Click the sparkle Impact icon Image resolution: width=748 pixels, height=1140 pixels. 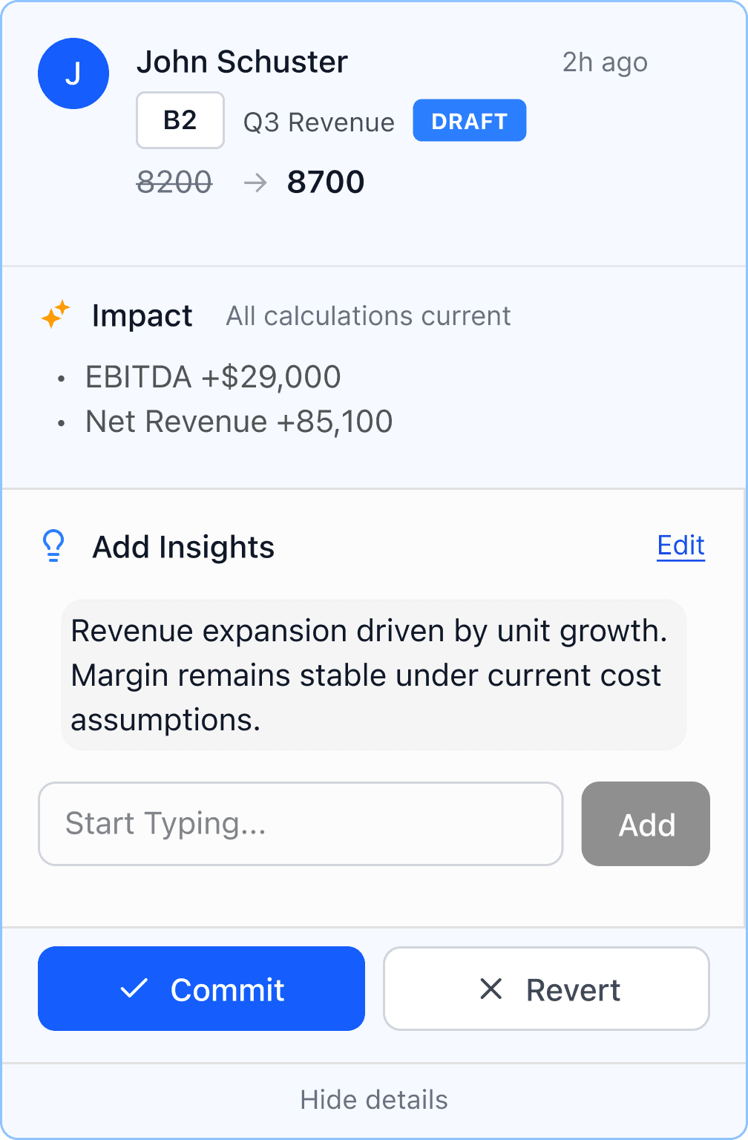coord(56,315)
